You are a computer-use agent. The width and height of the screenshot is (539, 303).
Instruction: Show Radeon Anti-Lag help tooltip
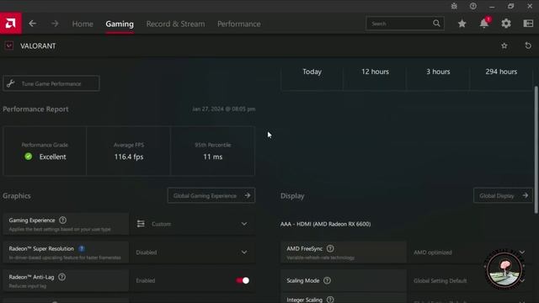(x=61, y=277)
